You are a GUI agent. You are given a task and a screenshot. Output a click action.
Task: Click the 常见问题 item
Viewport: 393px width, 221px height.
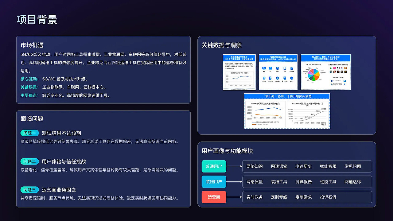(353, 166)
